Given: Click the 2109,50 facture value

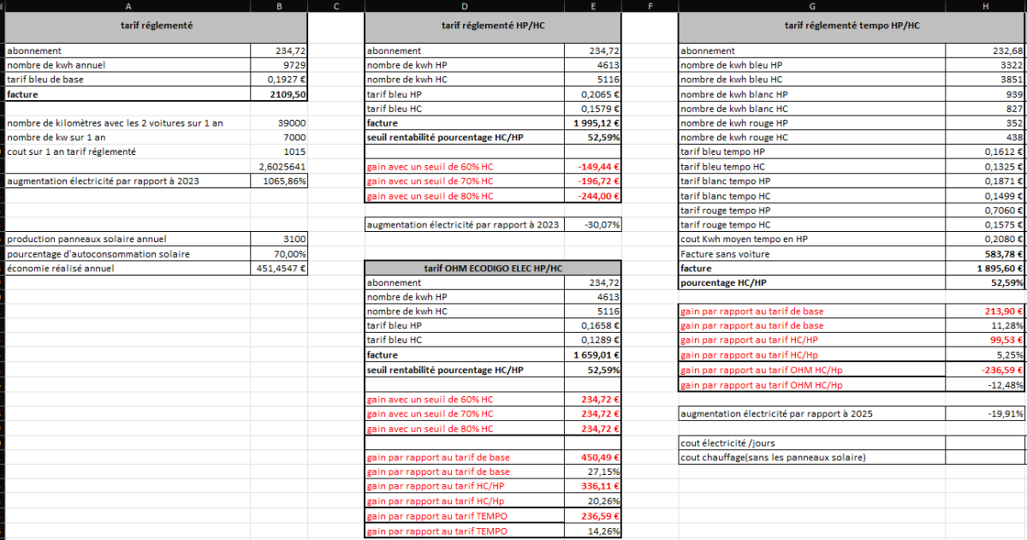Looking at the screenshot, I should coord(280,94).
